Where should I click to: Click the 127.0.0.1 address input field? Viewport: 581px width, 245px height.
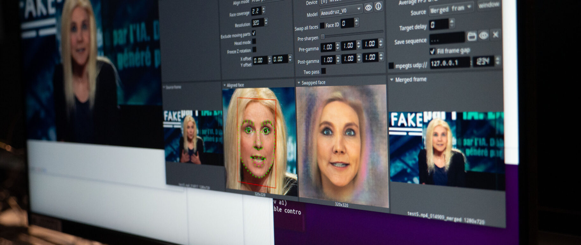point(449,63)
